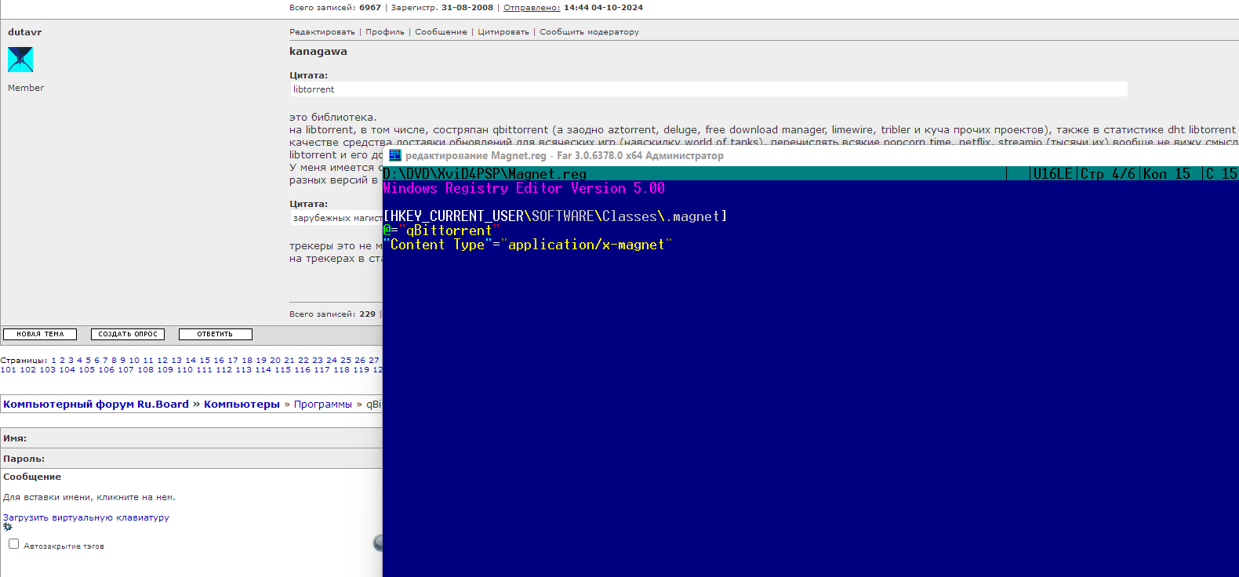
Task: Click the Сообщение link in post actions
Action: click(x=441, y=32)
